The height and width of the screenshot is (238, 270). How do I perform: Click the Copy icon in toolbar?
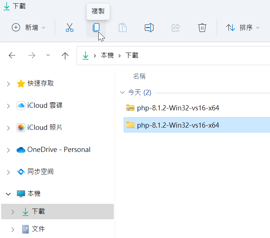96,28
